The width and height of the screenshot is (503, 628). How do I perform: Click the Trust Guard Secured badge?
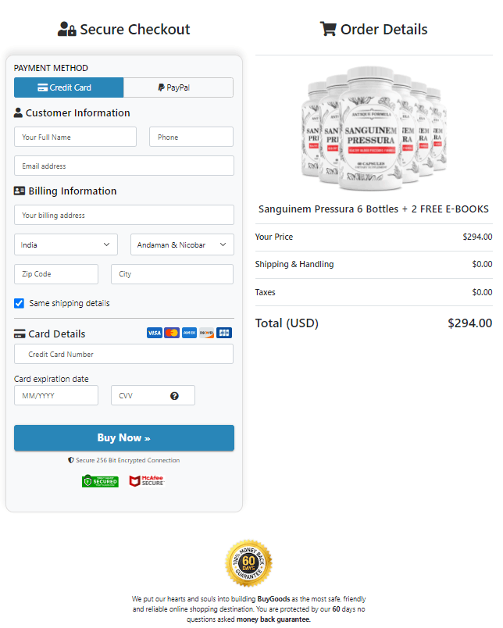click(x=100, y=482)
